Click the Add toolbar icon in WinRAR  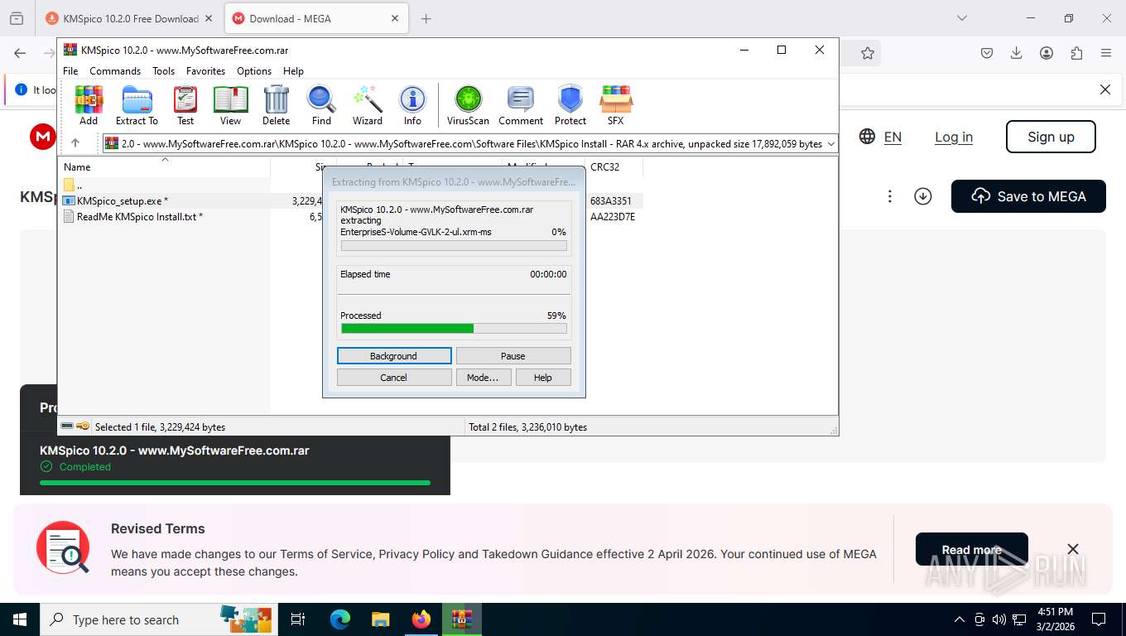coord(89,105)
